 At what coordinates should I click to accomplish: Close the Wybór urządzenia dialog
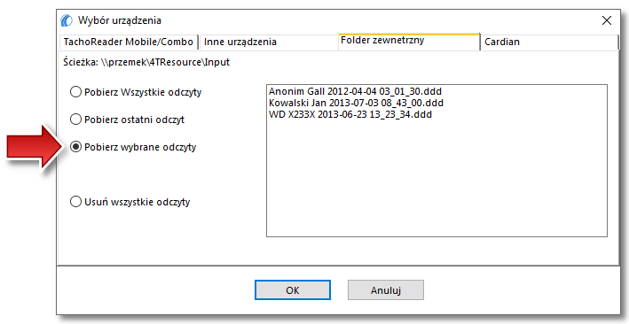pyautogui.click(x=607, y=20)
